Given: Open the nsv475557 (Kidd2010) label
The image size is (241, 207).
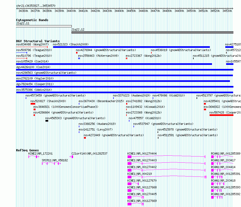Looking at the screenshot, I should [x=145, y=118].
